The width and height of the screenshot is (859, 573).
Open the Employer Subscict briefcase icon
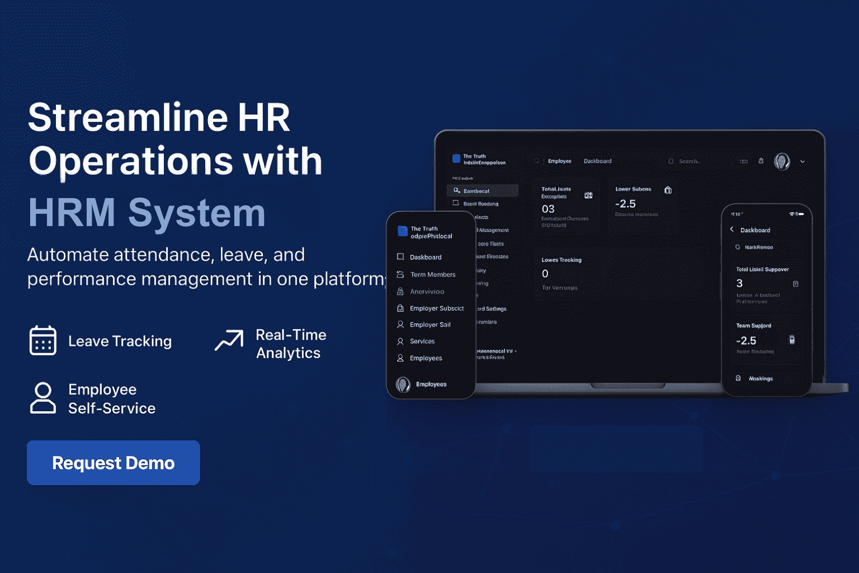click(x=400, y=308)
